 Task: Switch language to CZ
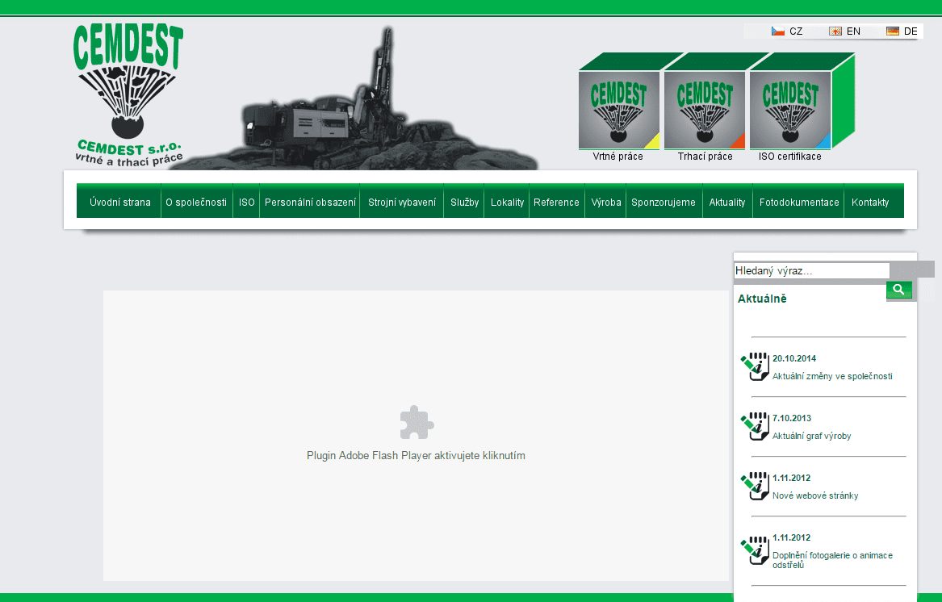tap(796, 31)
